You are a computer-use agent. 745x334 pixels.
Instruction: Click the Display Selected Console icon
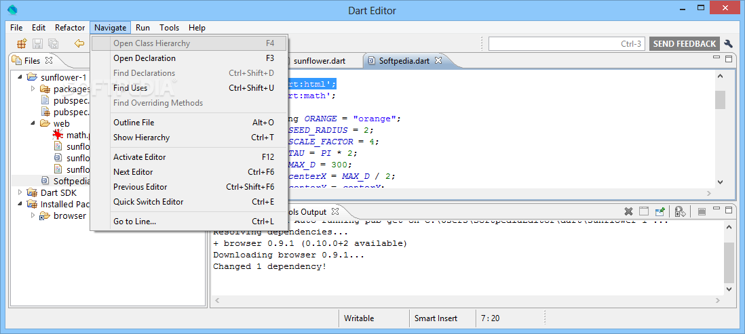702,212
